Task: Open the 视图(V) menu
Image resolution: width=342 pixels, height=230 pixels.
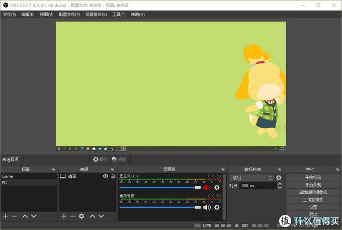Action: pyautogui.click(x=46, y=15)
